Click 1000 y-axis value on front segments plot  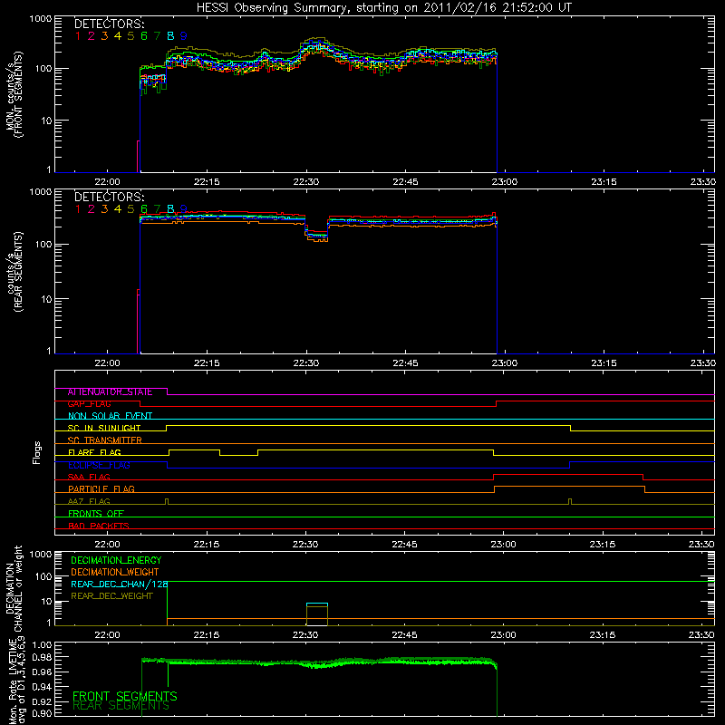pyautogui.click(x=41, y=19)
